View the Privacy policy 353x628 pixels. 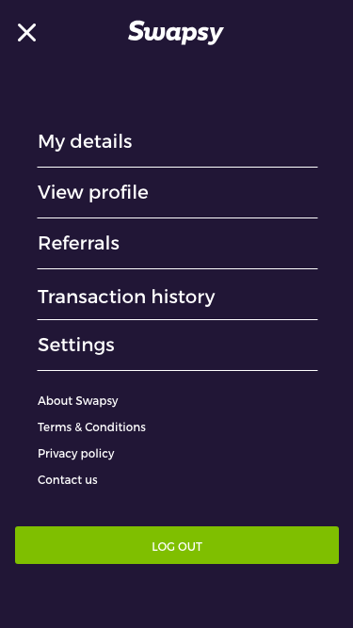pyautogui.click(x=76, y=454)
